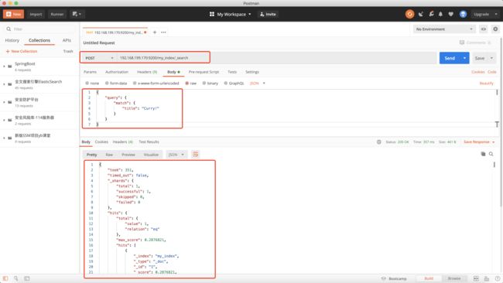Expand the 全文搜索引擎ElasticSearch collection
Viewport: 503px width, 283px height.
point(4,84)
